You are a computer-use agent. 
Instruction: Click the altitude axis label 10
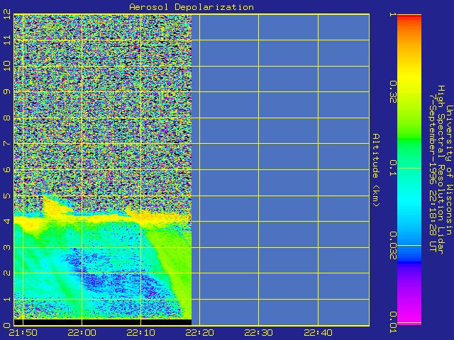pos(7,66)
